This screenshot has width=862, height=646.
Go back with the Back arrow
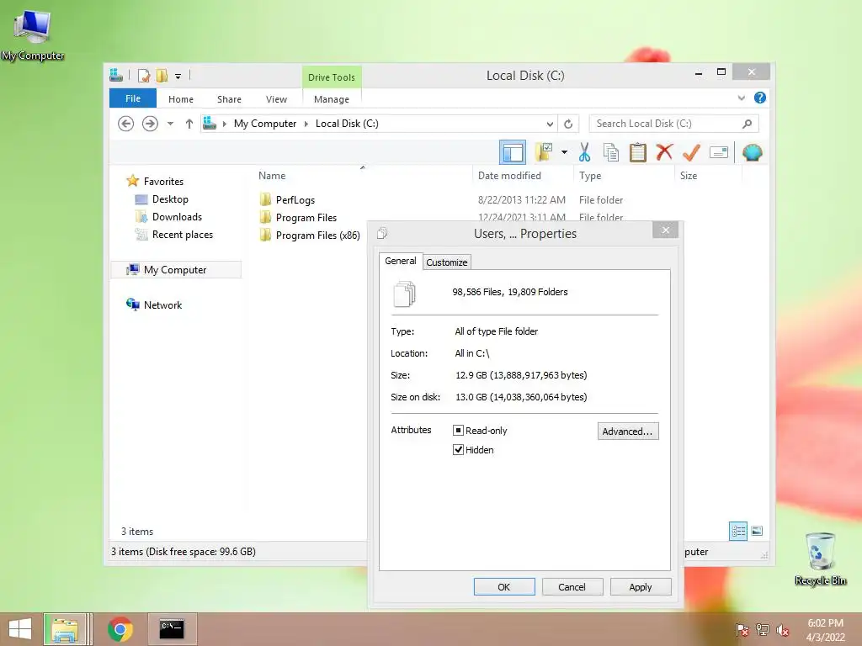pyautogui.click(x=126, y=124)
